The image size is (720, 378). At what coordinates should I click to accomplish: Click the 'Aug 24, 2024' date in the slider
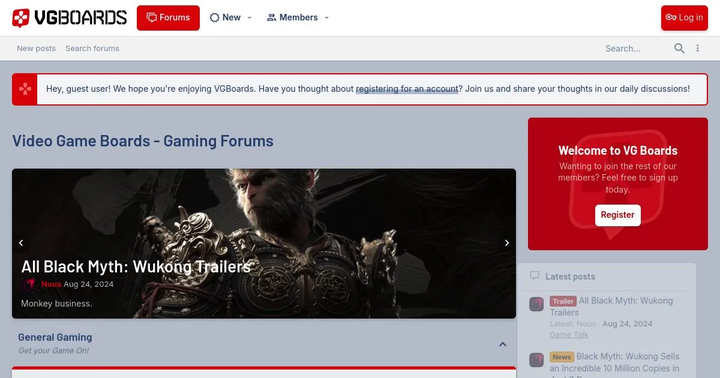tap(88, 284)
